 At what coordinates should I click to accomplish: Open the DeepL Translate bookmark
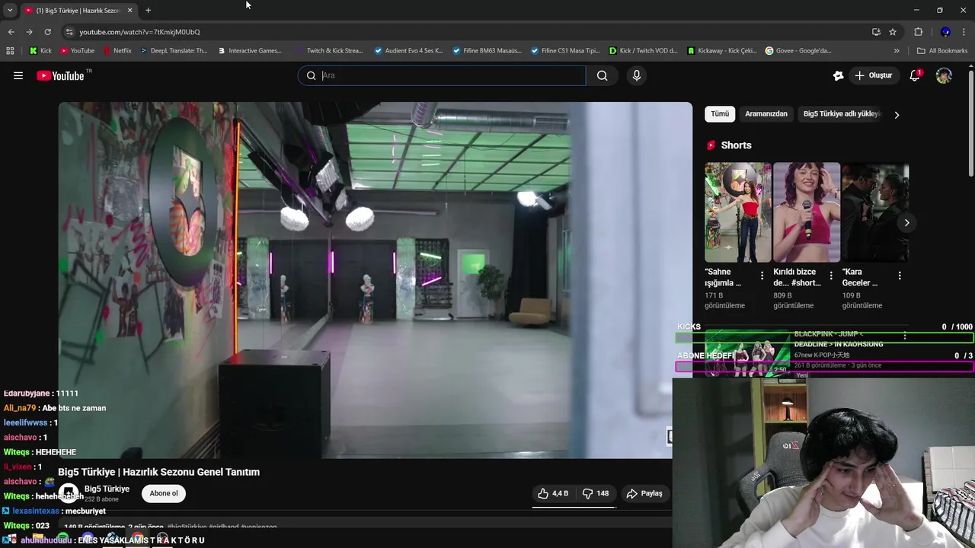pos(173,51)
